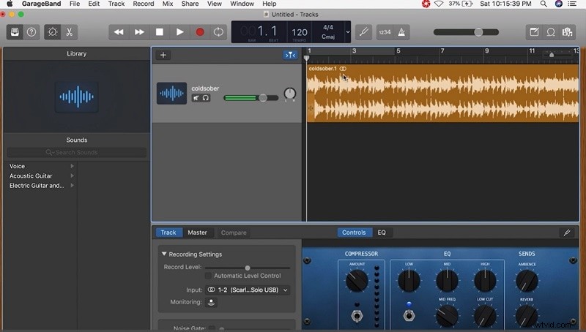Toggle input Monitoring button
Viewport: 586px width, 332px height.
coord(211,302)
